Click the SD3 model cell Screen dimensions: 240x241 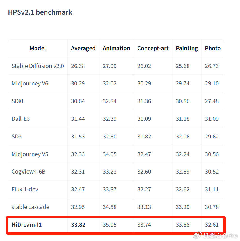tap(17, 137)
